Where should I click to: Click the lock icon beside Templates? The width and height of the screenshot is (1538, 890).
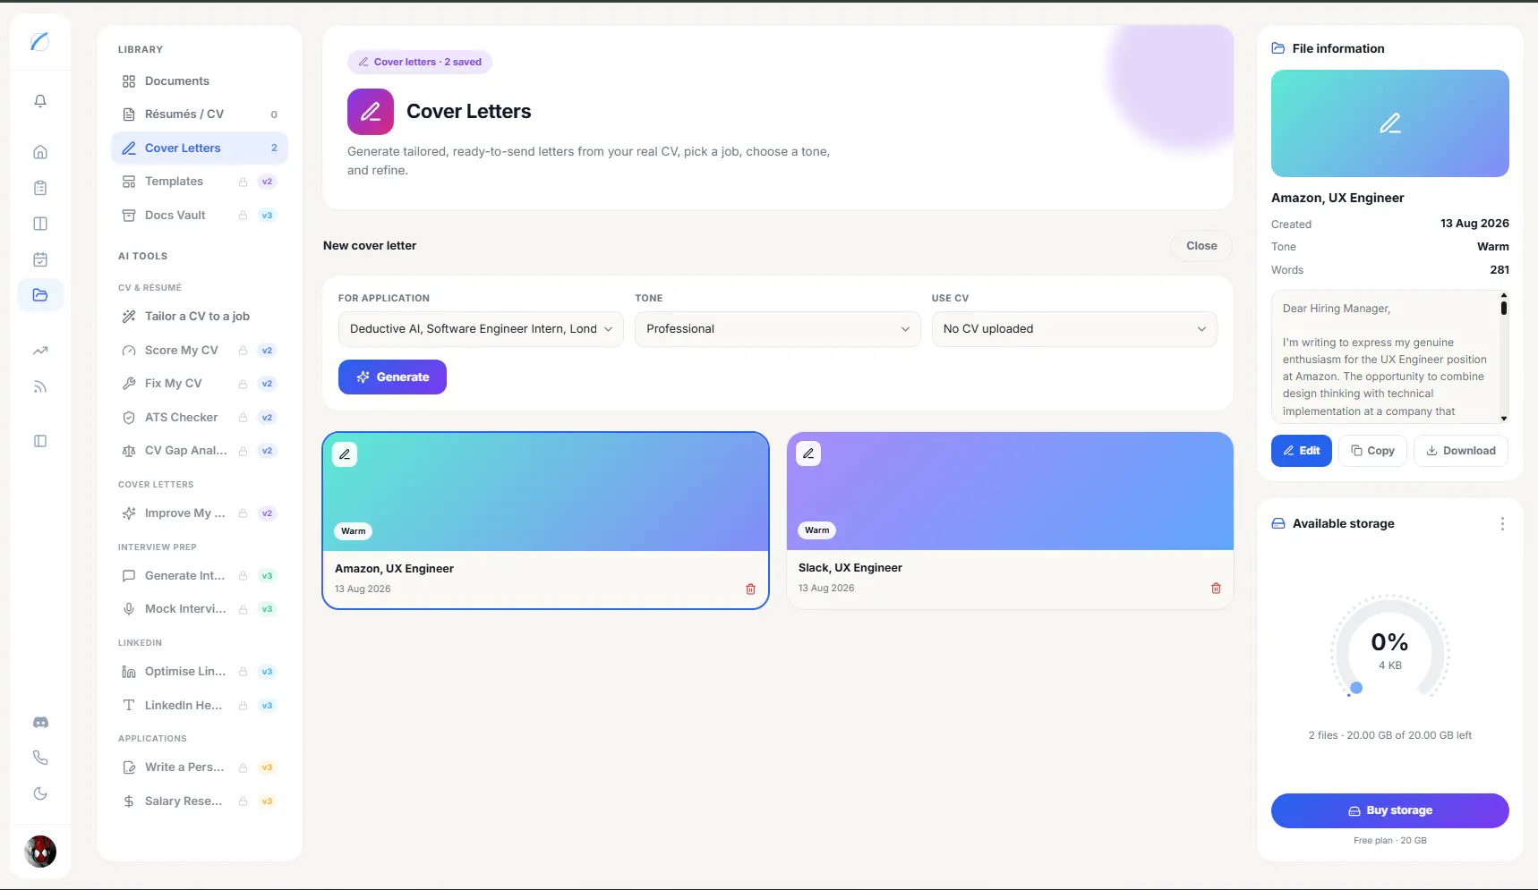[243, 182]
